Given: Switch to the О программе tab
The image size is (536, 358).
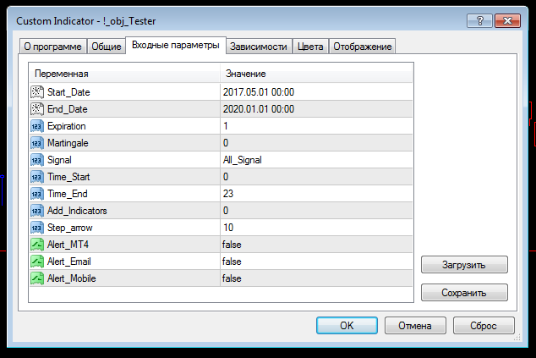Looking at the screenshot, I should tap(52, 47).
